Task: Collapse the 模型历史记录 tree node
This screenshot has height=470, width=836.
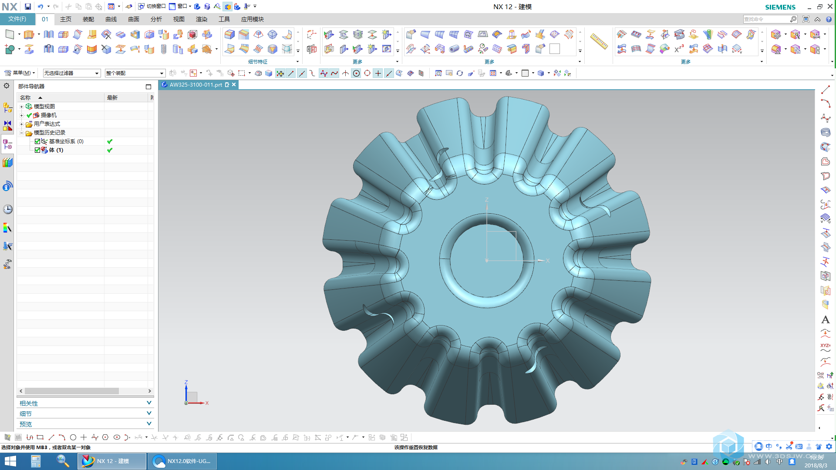Action: (21, 133)
